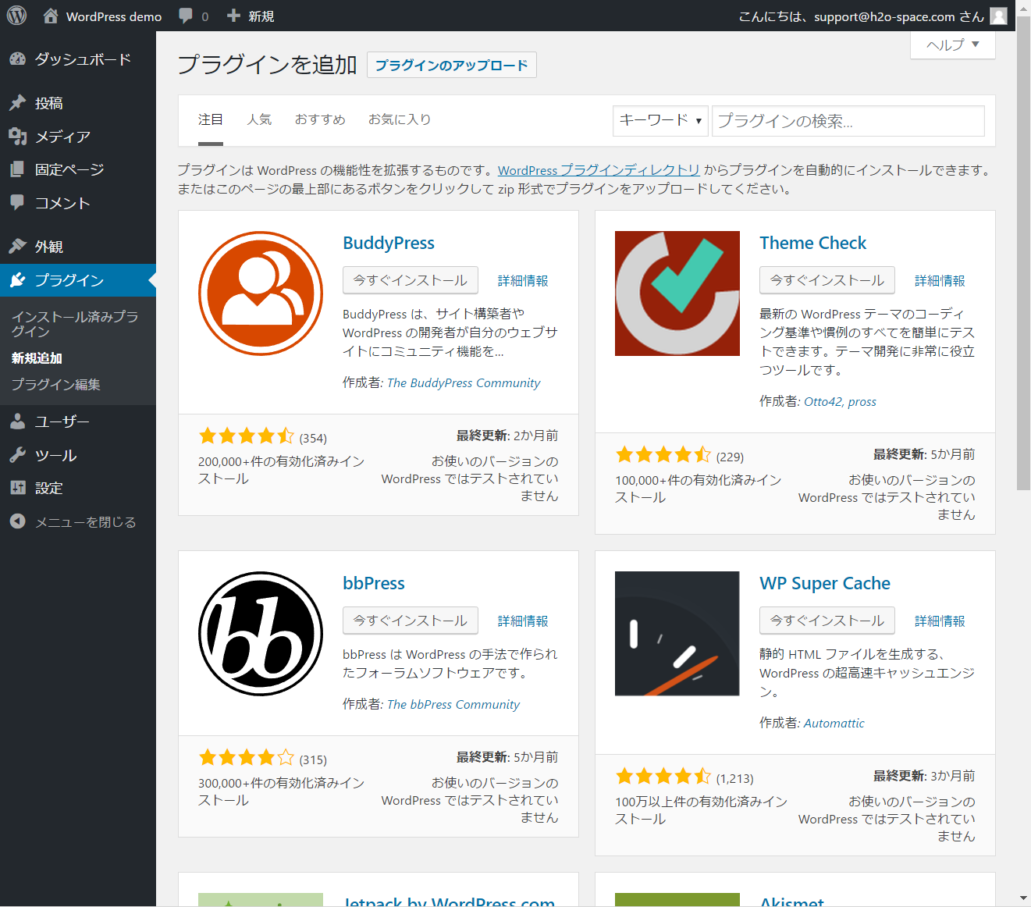Switch to the 人気 popular tab
1031x907 pixels.
click(259, 119)
